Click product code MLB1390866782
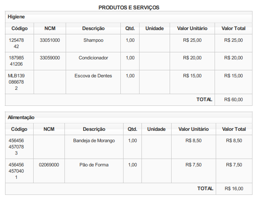Viewport: 256px width, 198px height. (16, 82)
